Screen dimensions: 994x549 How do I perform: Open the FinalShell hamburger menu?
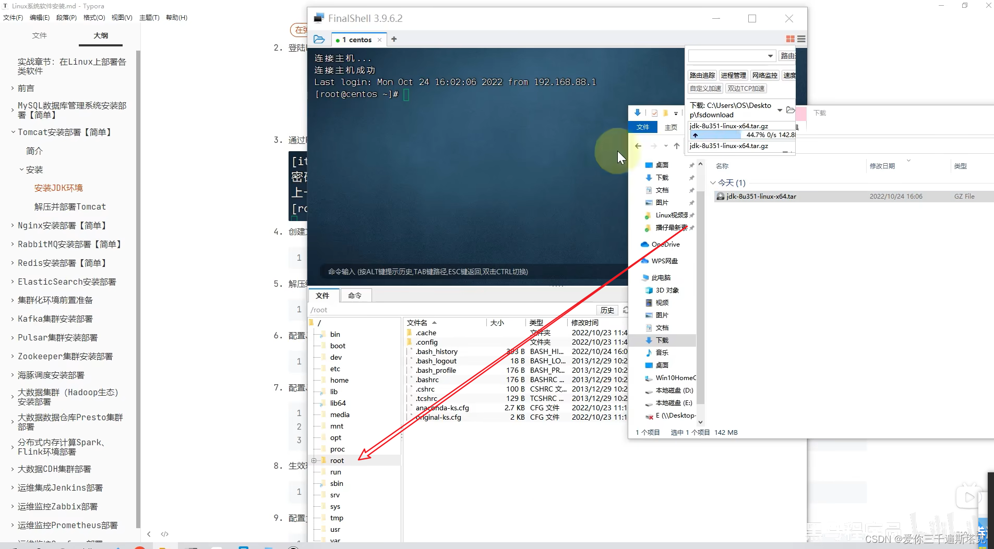(x=801, y=39)
